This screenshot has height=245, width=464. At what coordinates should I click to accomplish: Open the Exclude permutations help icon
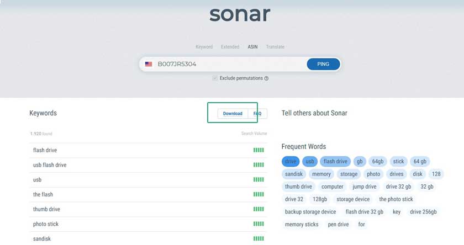(x=266, y=78)
